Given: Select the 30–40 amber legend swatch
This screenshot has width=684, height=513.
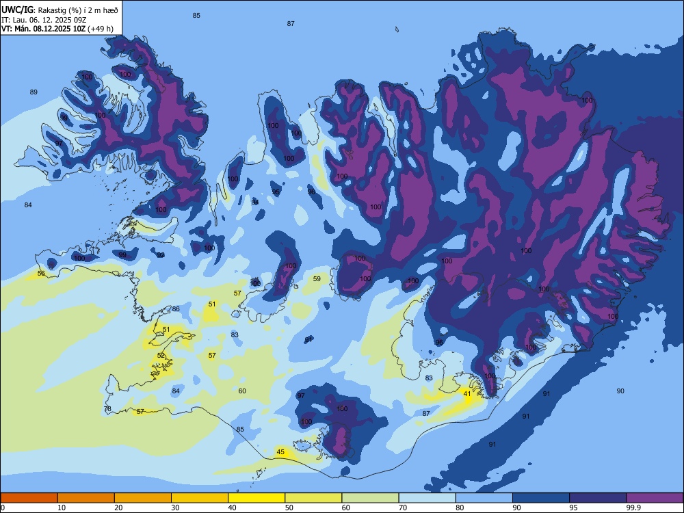Looking at the screenshot, I should (x=200, y=498).
